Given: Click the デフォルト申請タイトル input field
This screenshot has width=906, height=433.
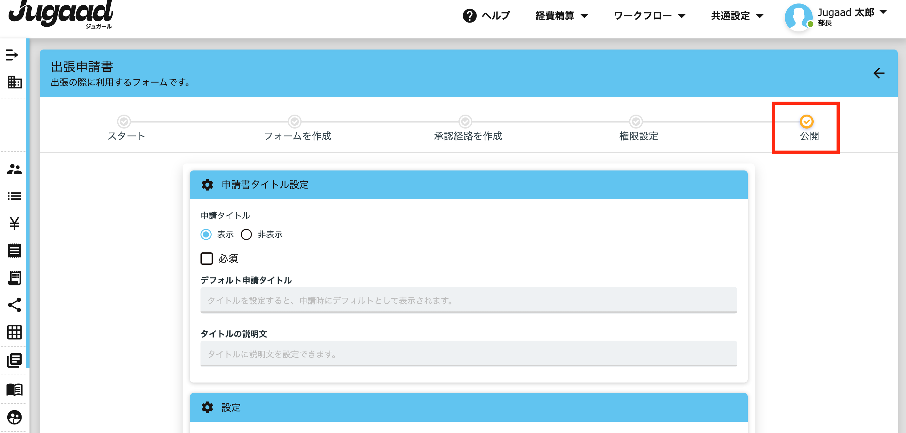Looking at the screenshot, I should point(469,300).
